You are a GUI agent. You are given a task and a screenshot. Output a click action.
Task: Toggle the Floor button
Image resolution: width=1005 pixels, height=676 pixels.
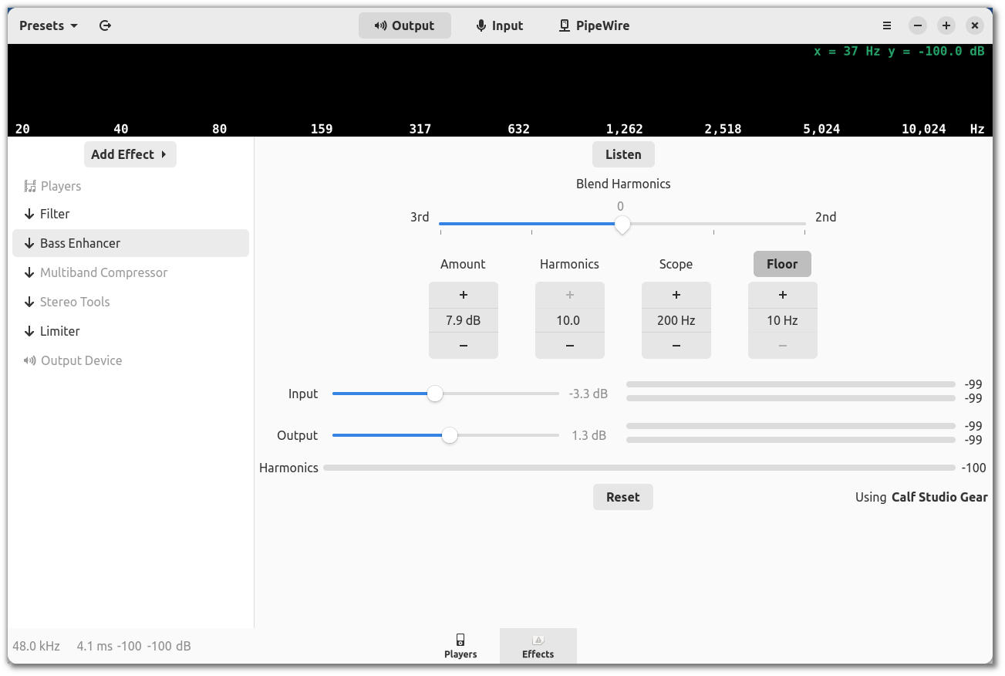tap(782, 264)
